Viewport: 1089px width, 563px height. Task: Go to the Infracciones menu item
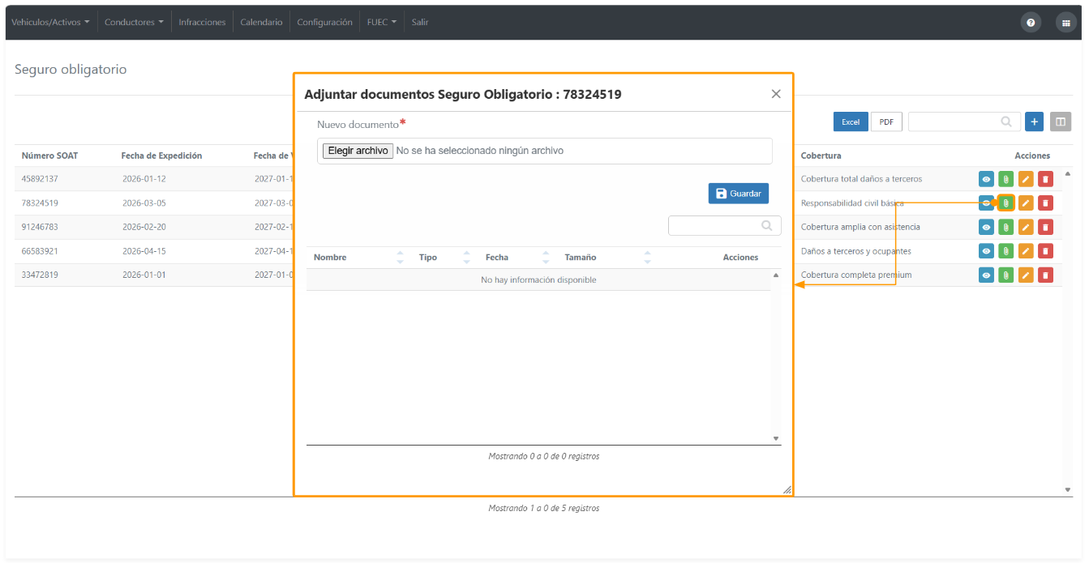click(x=202, y=22)
